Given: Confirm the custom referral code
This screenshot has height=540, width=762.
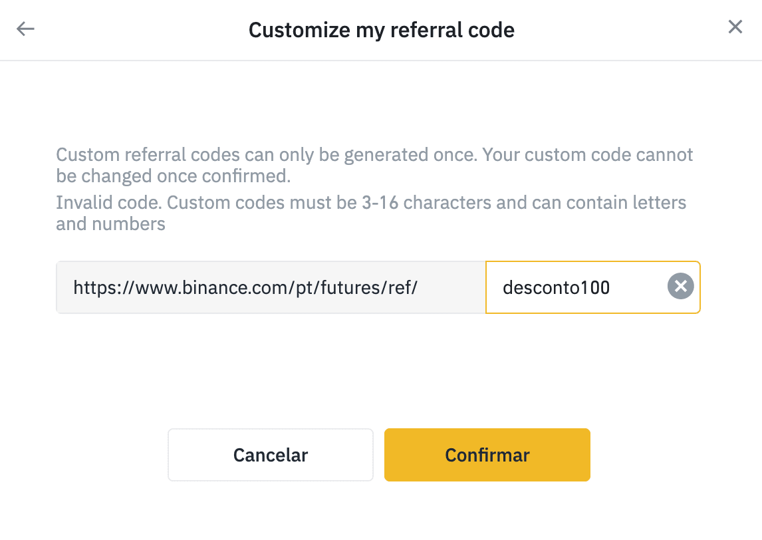Looking at the screenshot, I should click(x=487, y=455).
